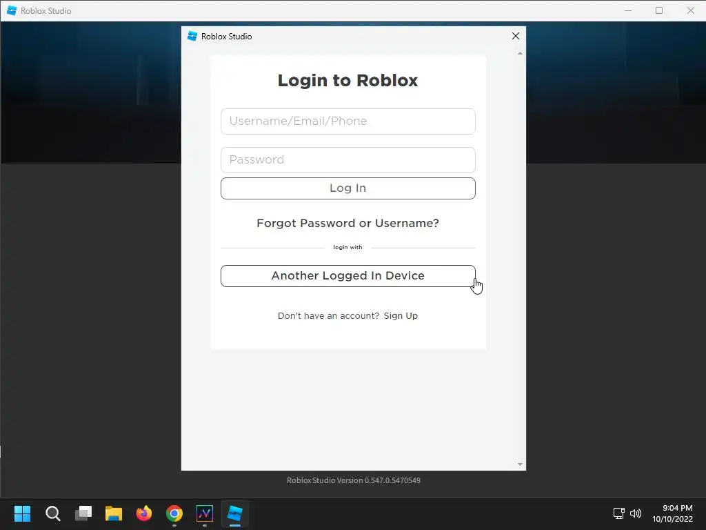This screenshot has height=530, width=706.
Task: Open the Forgot Password or Username link
Action: [x=347, y=223]
